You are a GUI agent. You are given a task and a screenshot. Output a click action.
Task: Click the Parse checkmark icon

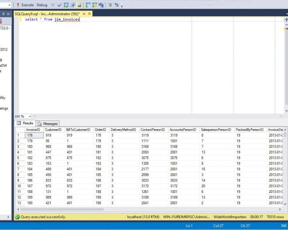[59, 5]
